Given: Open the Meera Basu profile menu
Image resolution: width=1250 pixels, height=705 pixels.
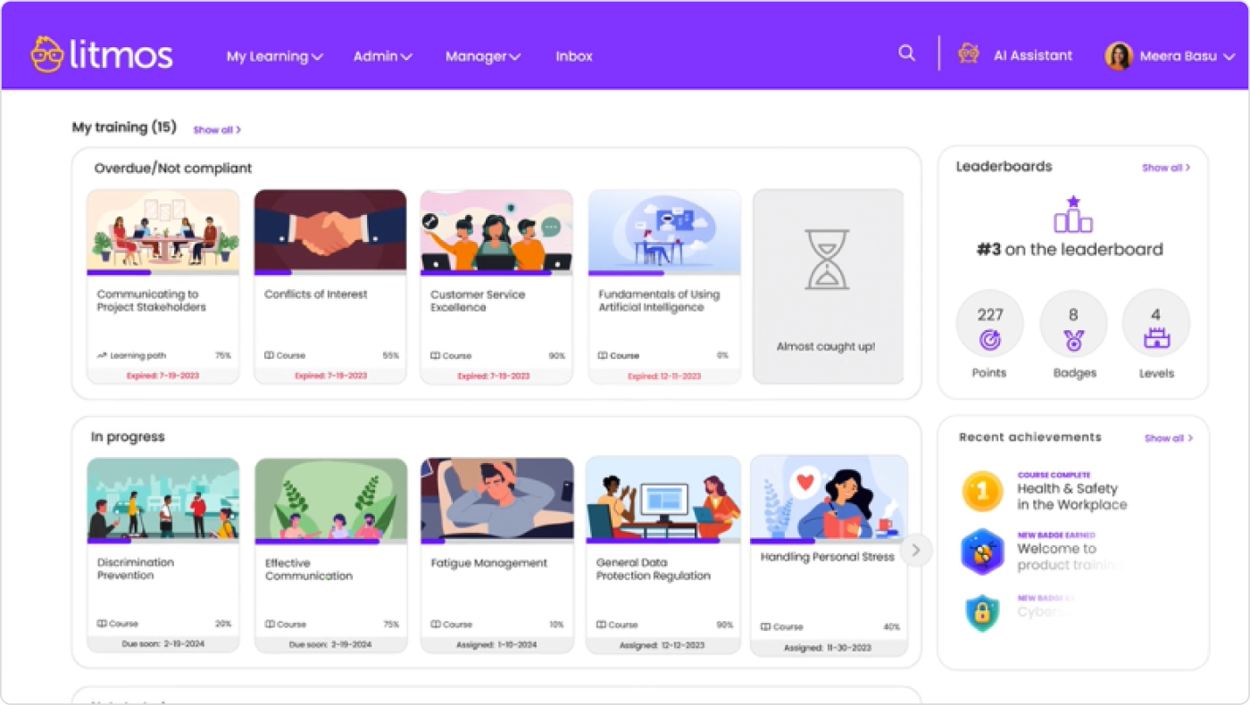Looking at the screenshot, I should pos(1179,55).
